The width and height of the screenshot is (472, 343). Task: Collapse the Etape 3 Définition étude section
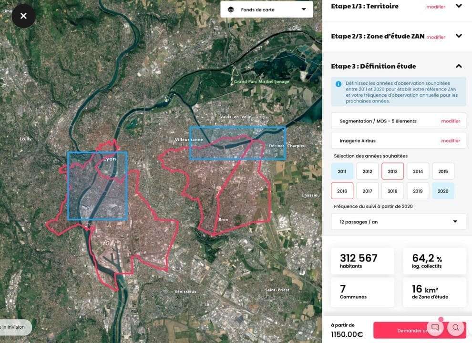pos(459,66)
